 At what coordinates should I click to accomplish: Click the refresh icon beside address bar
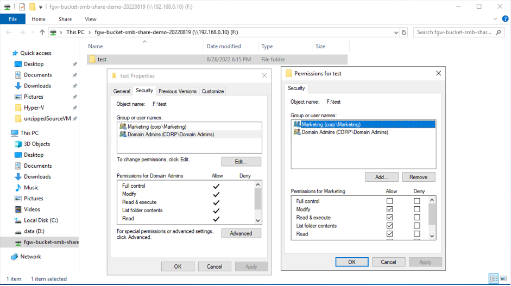404,32
